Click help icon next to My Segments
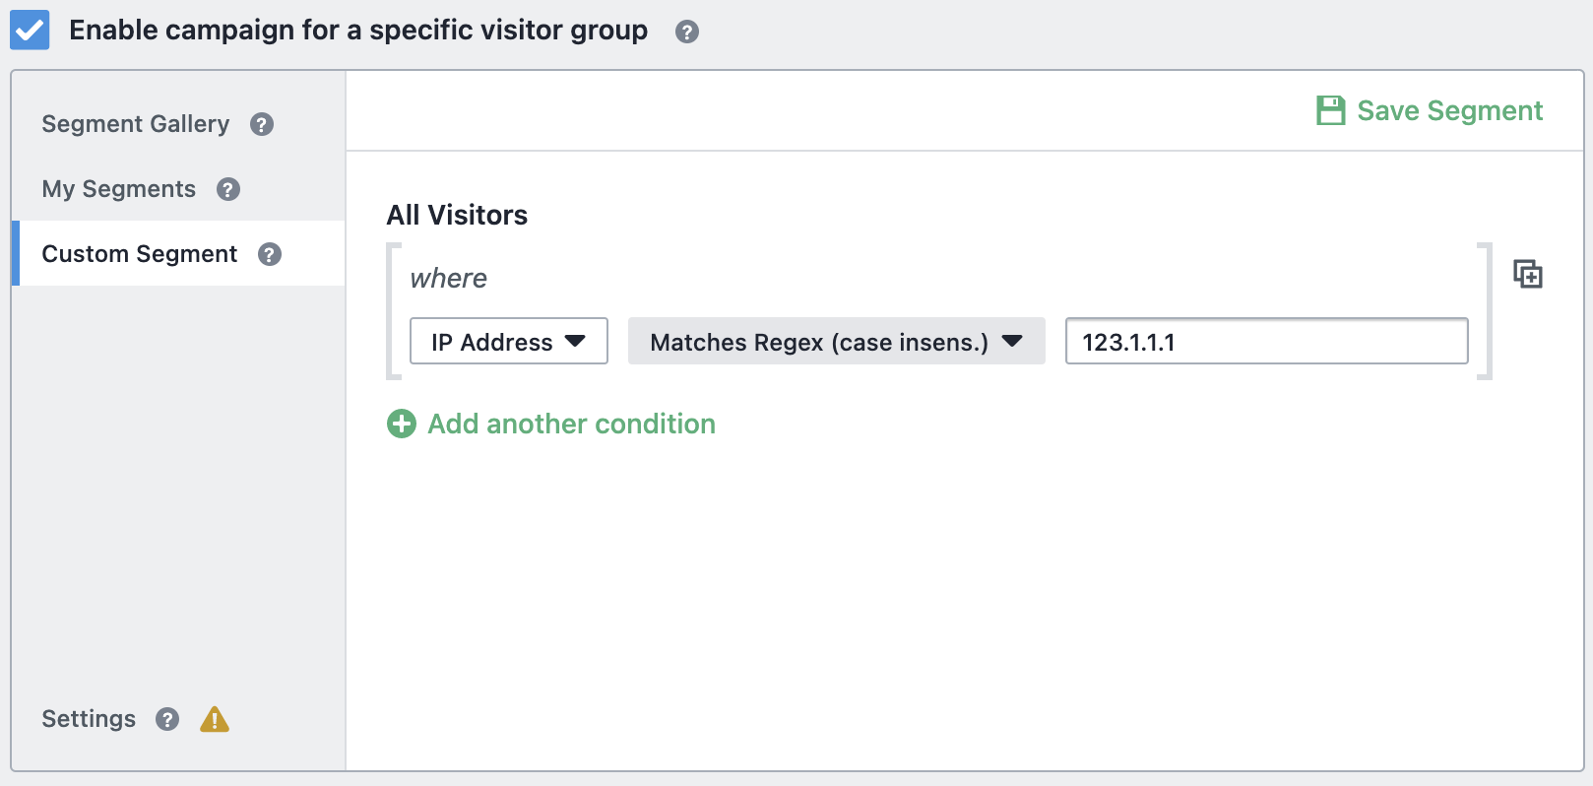 [228, 189]
